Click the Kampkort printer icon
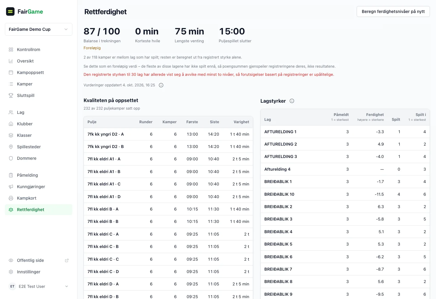Viewport: 436px width, 299px height. click(11, 198)
